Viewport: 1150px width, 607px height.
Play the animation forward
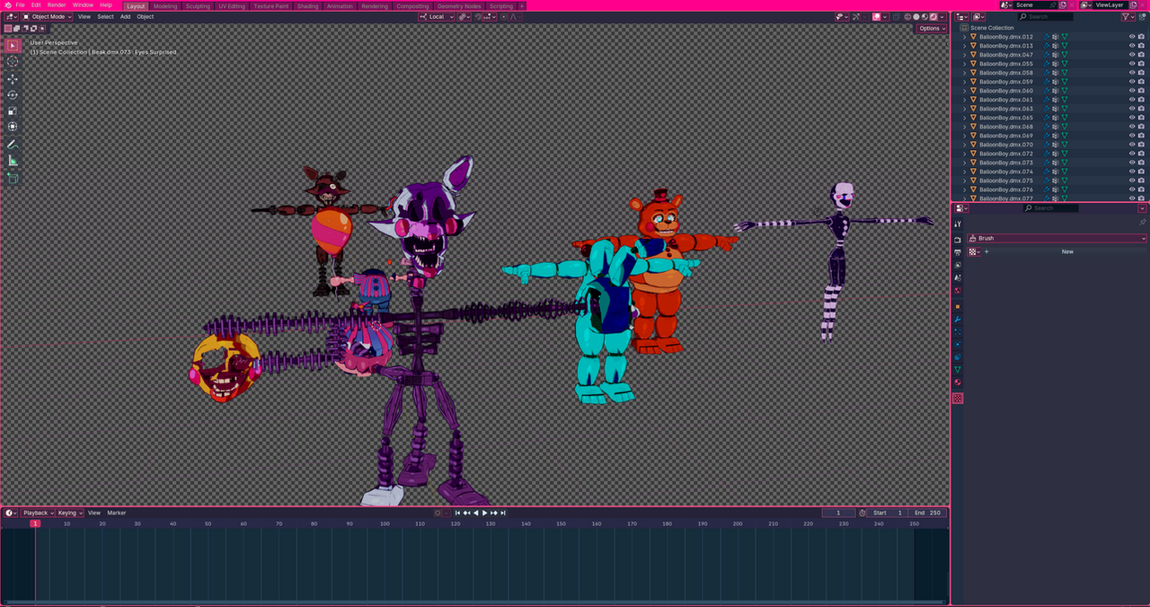[485, 513]
